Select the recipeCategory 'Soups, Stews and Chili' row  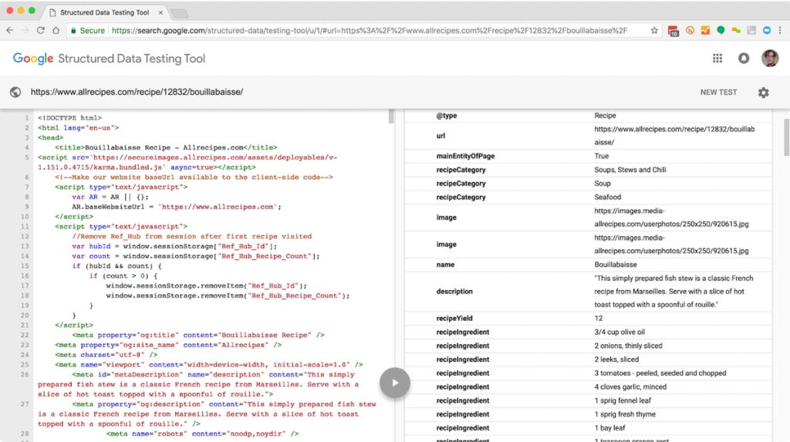(588, 170)
